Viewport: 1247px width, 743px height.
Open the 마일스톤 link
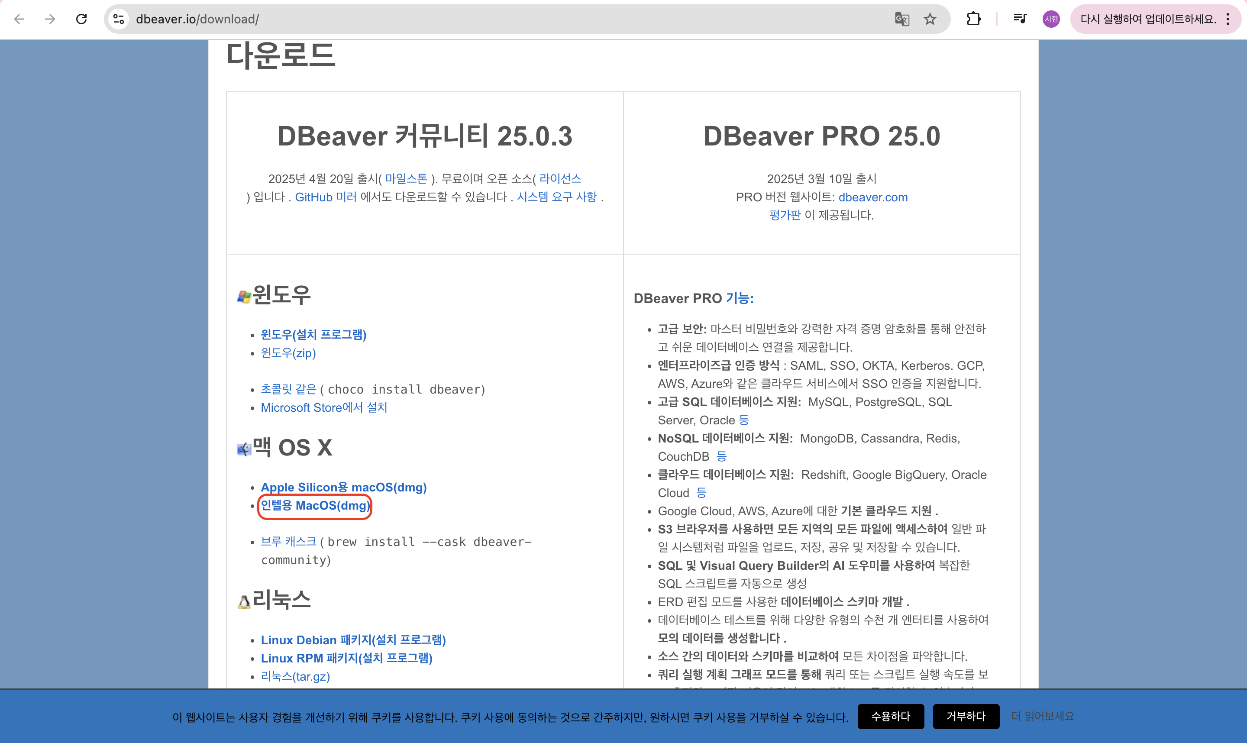tap(406, 179)
